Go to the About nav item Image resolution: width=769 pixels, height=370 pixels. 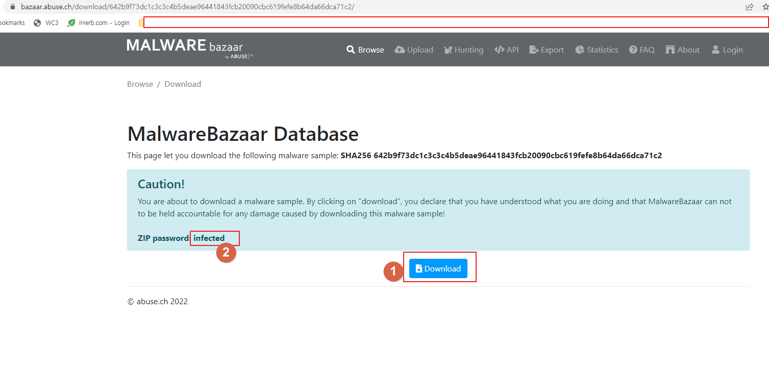[x=682, y=50]
